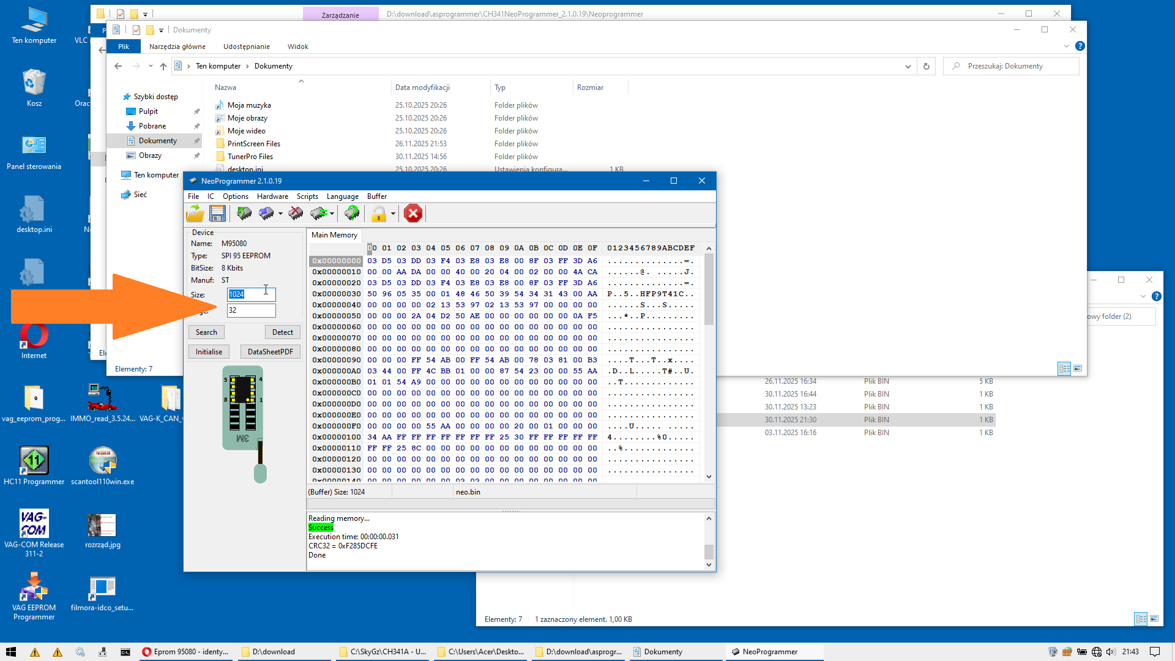Click the Windows Start button
The width and height of the screenshot is (1175, 661).
click(11, 652)
